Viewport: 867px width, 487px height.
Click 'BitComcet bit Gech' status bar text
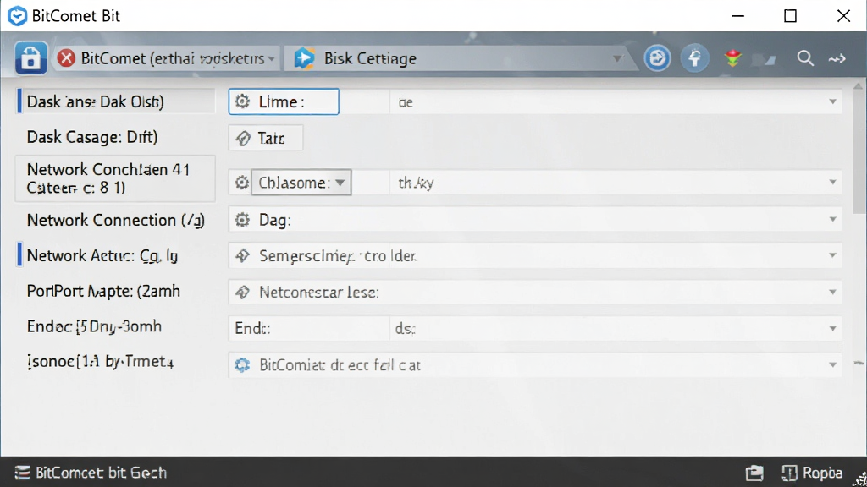click(x=102, y=473)
